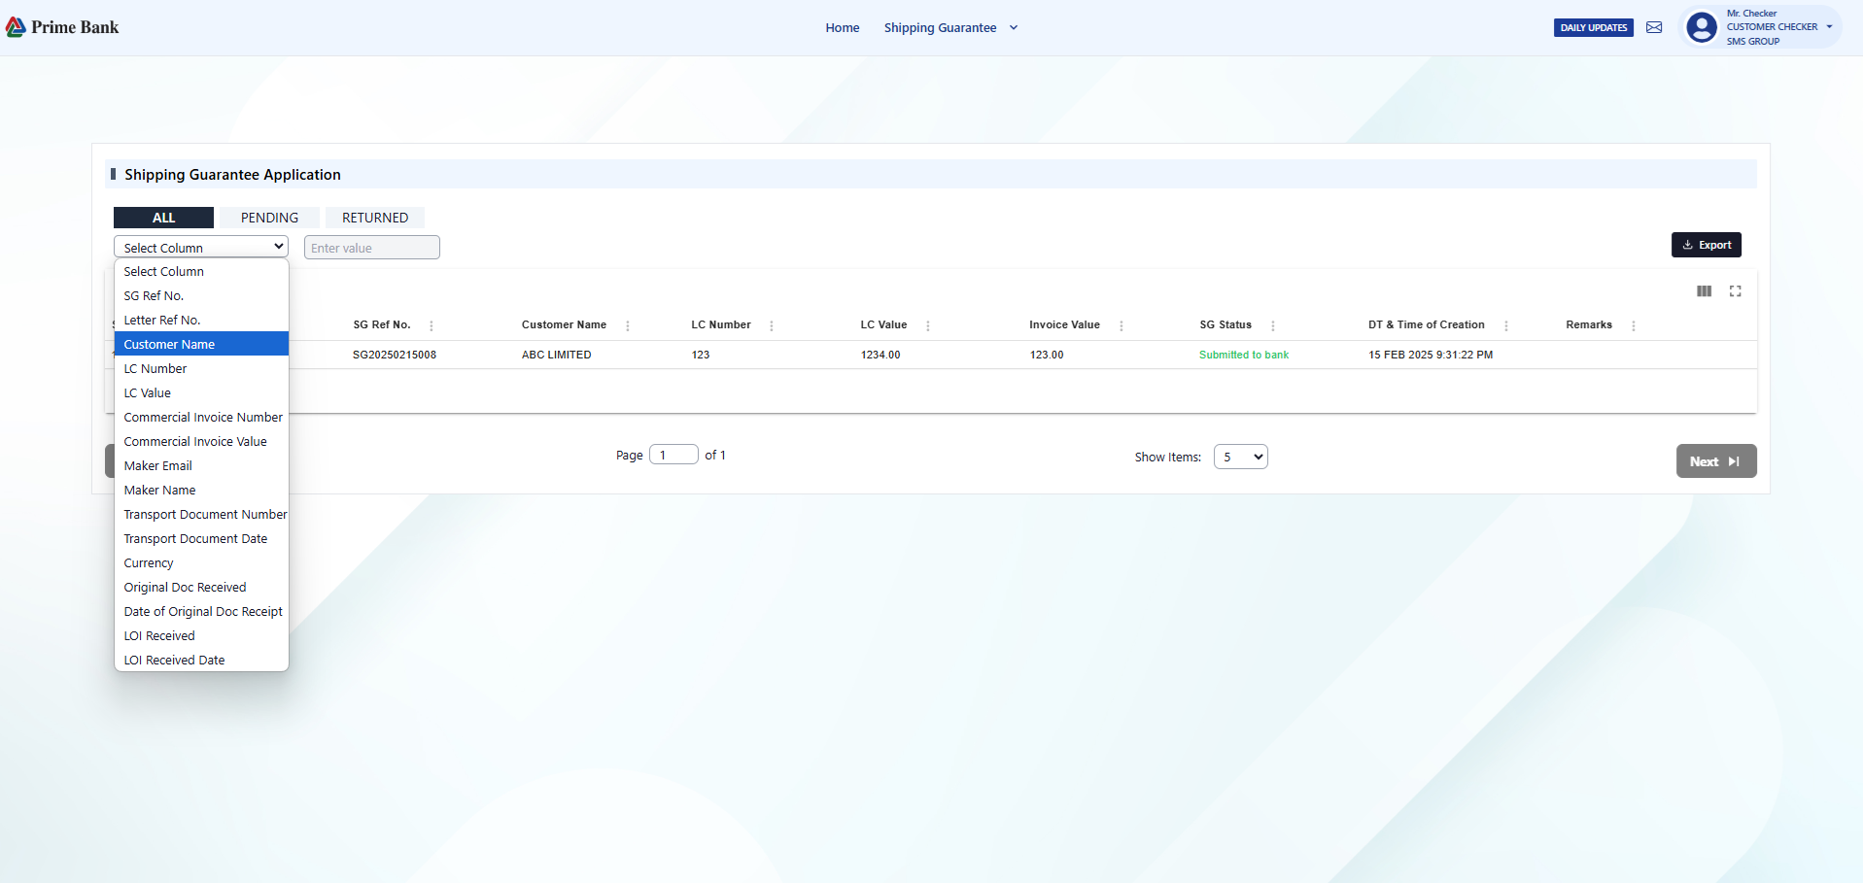Select 'LC Value' option in dropdown
Screen dimensions: 1863x883
click(201, 393)
